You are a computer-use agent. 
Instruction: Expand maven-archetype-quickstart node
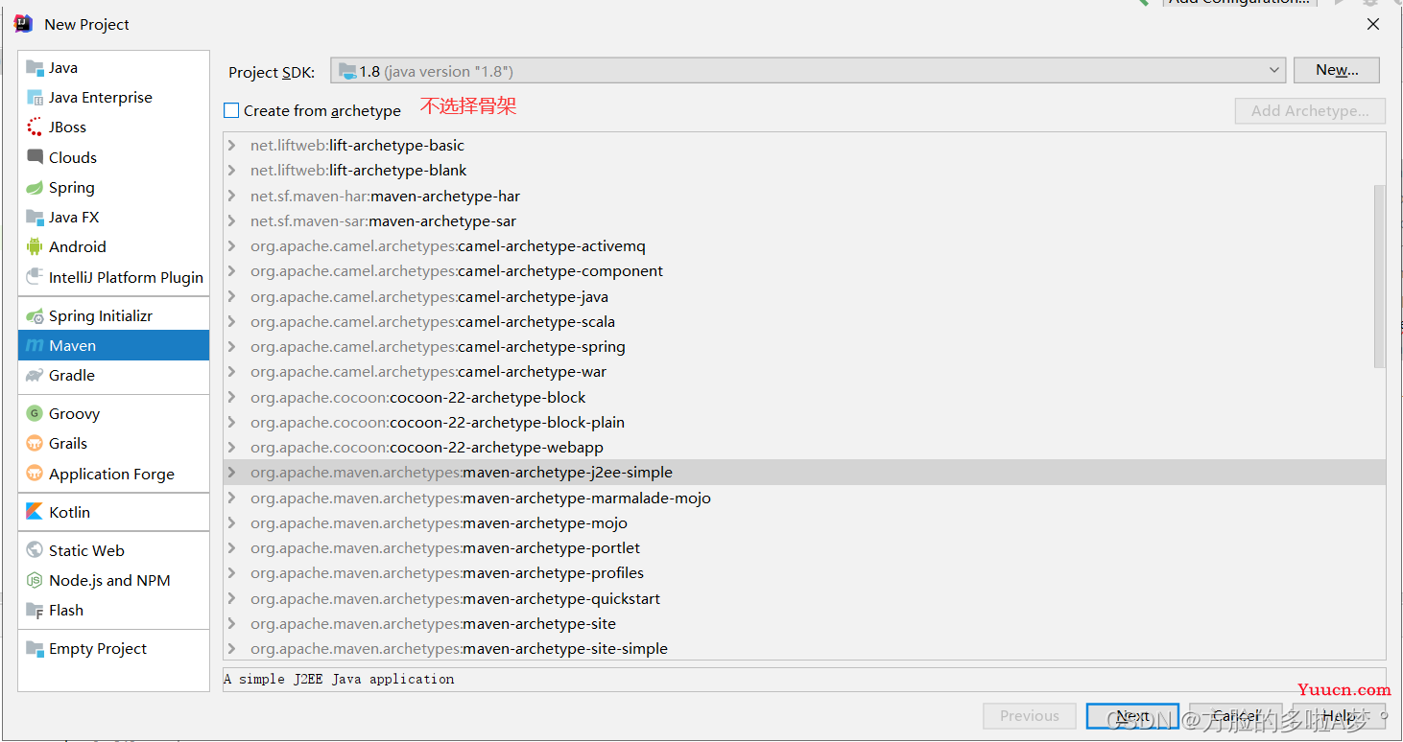click(x=231, y=599)
